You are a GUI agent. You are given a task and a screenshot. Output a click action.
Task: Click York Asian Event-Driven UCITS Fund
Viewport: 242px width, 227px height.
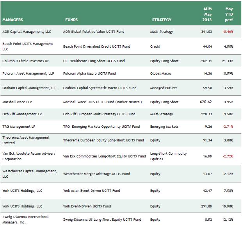[x=92, y=191]
